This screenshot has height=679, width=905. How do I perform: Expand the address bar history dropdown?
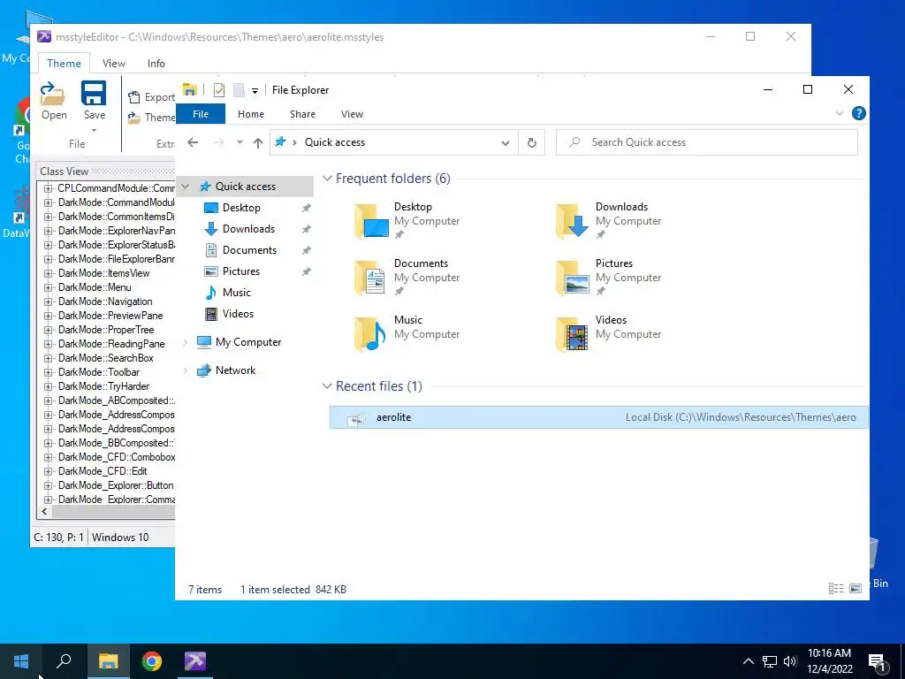pyautogui.click(x=505, y=142)
